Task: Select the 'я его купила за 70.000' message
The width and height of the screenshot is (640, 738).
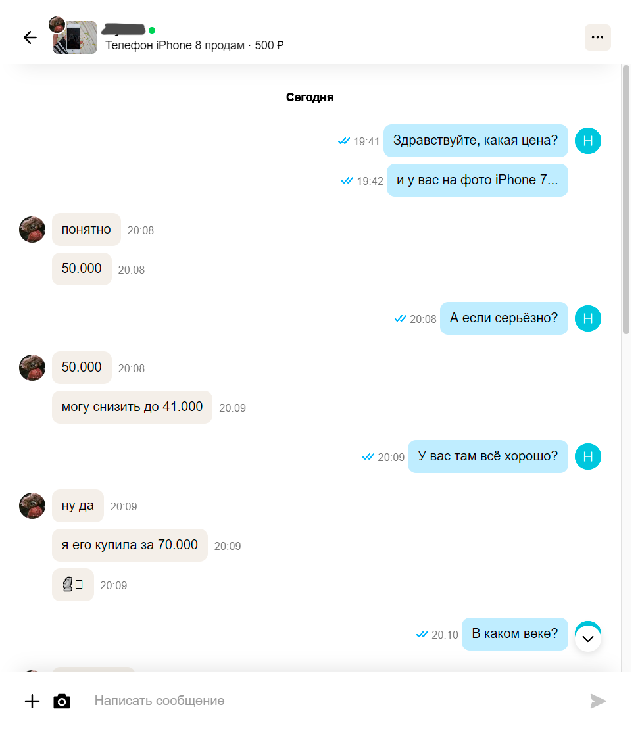Action: point(130,545)
